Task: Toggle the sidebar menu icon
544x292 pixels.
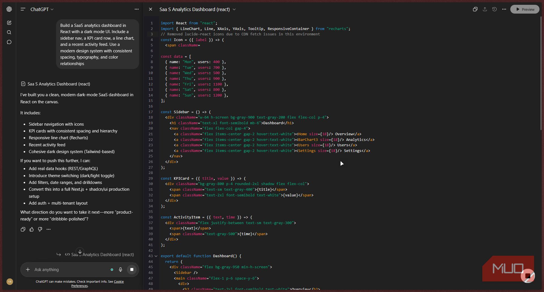Action: click(x=23, y=9)
